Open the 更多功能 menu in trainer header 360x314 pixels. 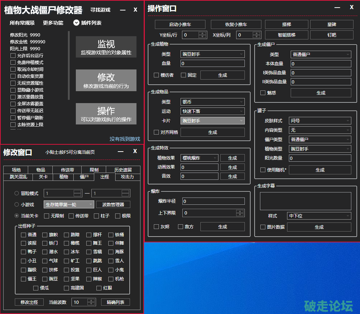click(x=53, y=23)
